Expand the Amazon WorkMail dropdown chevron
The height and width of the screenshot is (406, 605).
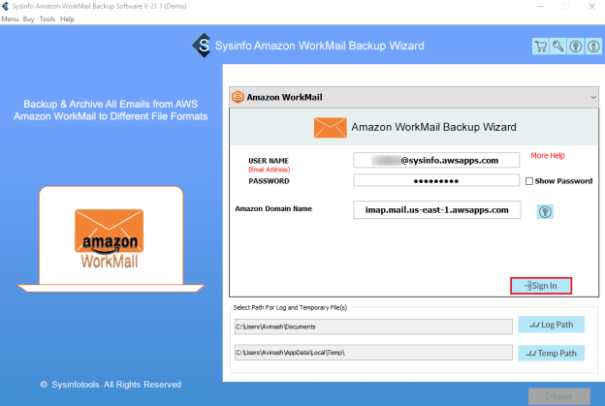point(593,97)
